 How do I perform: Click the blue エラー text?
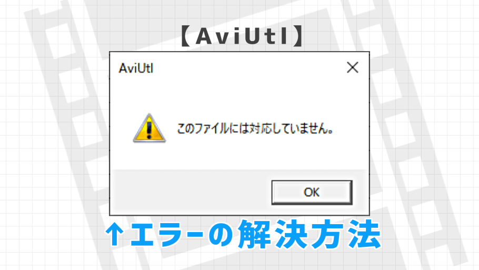coord(166,235)
